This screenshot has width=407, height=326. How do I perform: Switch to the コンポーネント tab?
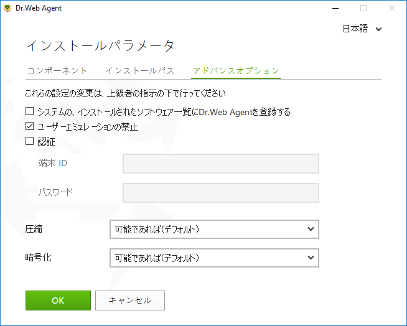[x=57, y=70]
